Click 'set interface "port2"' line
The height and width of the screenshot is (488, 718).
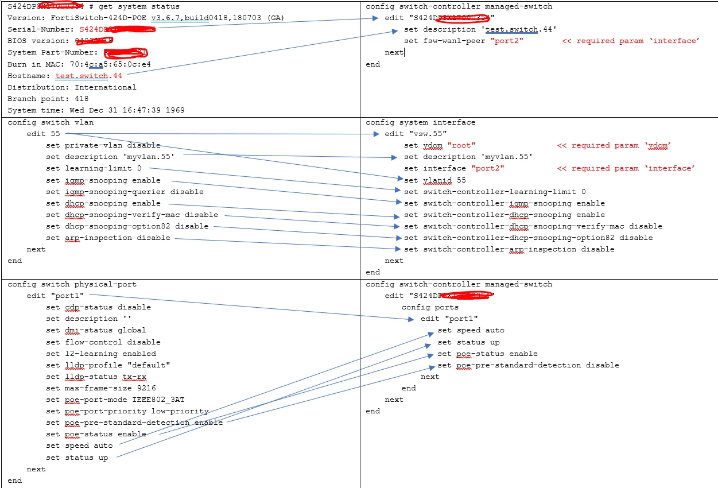click(455, 168)
